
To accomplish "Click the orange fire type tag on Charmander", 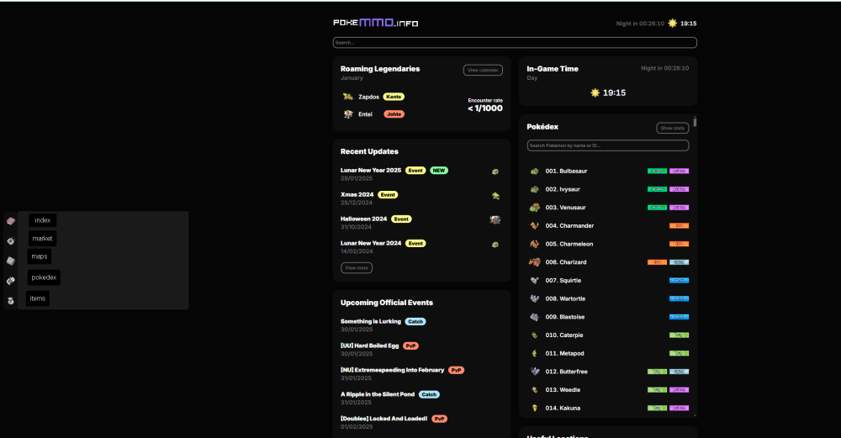I will [x=679, y=225].
